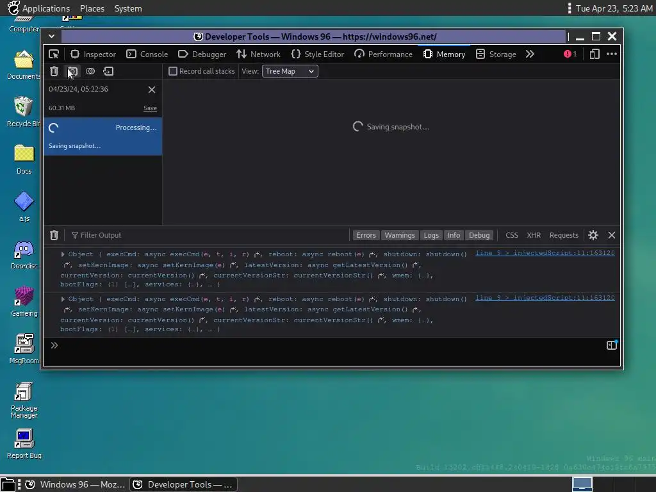Click the element picker icon in DevTools
The image size is (656, 492).
(x=54, y=54)
